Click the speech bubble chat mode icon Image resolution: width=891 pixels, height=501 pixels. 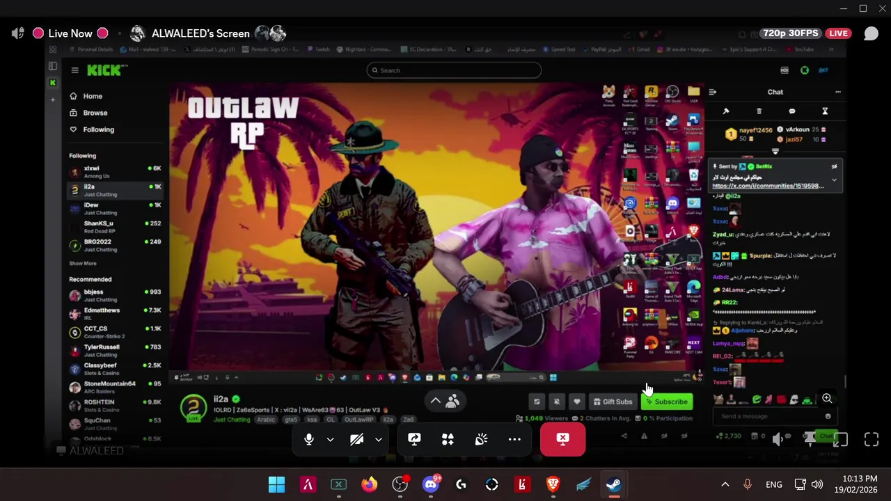pos(791,111)
